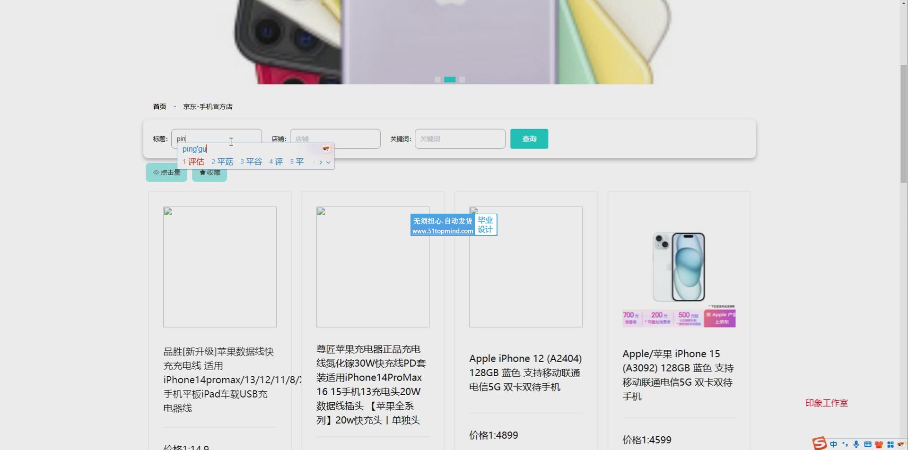Select the active teal carousel indicator
This screenshot has width=908, height=450.
pyautogui.click(x=450, y=79)
